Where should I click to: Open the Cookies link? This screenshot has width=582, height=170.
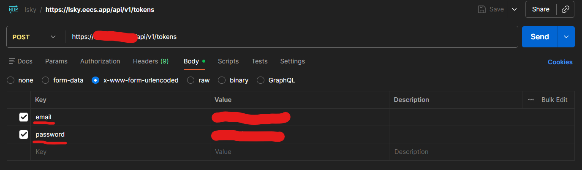[x=560, y=62]
